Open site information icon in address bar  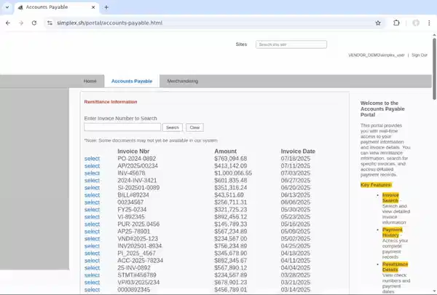tap(50, 23)
